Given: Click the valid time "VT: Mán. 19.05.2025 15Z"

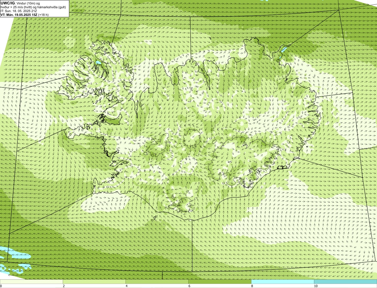Looking at the screenshot, I should tap(19, 14).
